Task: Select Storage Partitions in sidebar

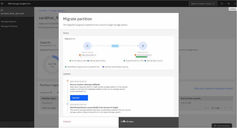Action: (9, 26)
